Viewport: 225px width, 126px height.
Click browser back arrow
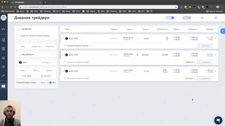pyautogui.click(x=2, y=7)
